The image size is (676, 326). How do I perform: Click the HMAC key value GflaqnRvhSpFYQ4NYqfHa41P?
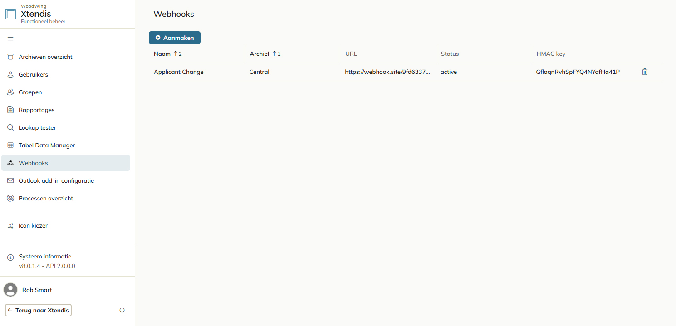tap(578, 72)
